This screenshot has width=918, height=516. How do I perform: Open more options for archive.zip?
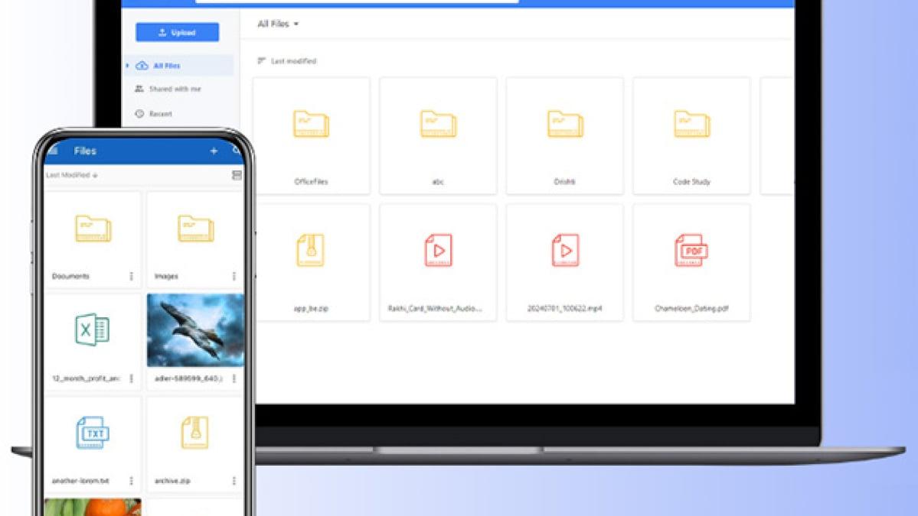point(234,481)
